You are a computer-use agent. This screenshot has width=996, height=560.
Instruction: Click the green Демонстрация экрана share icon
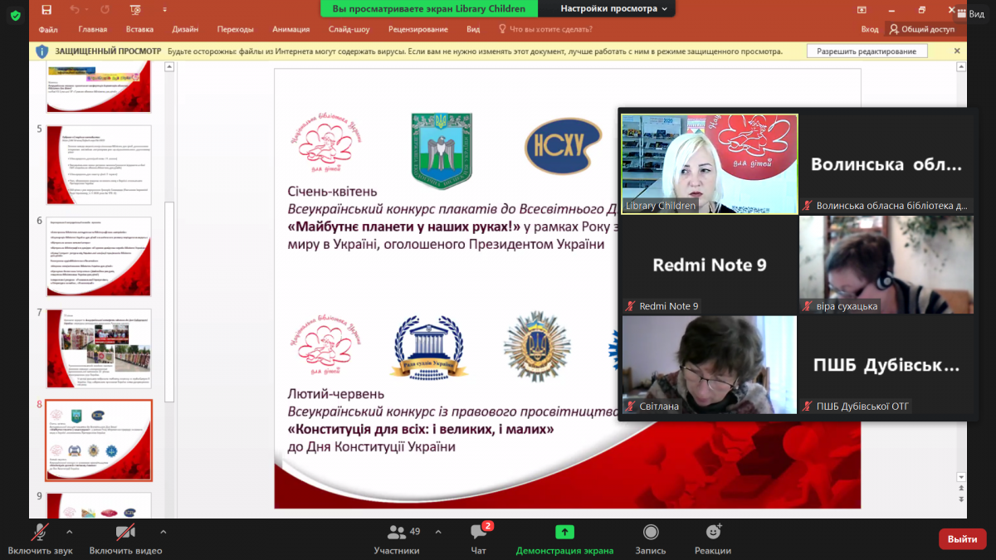pyautogui.click(x=564, y=532)
